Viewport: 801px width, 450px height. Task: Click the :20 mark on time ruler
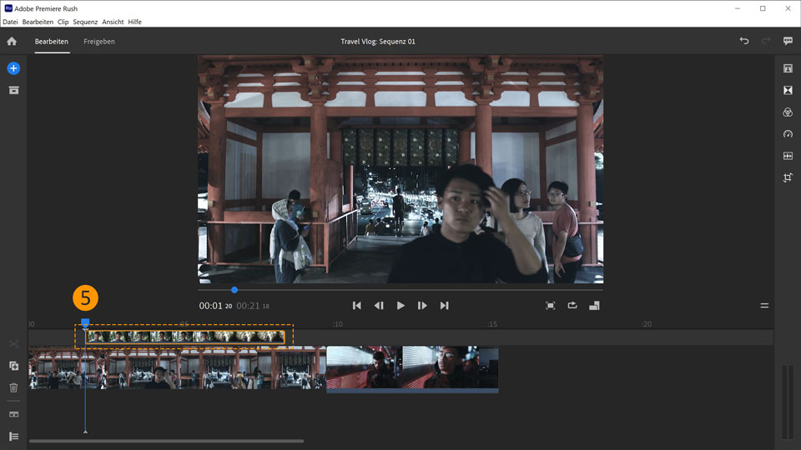tap(646, 324)
